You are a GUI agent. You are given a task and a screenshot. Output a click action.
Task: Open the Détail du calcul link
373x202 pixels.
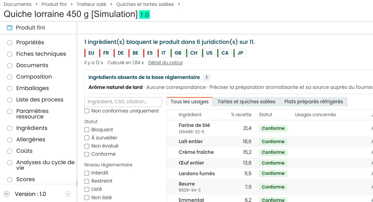(165, 63)
